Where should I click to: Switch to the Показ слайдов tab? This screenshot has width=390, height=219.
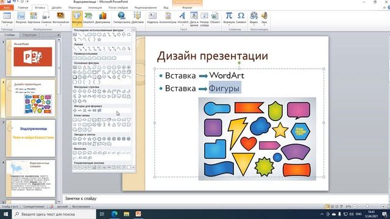coord(118,7)
